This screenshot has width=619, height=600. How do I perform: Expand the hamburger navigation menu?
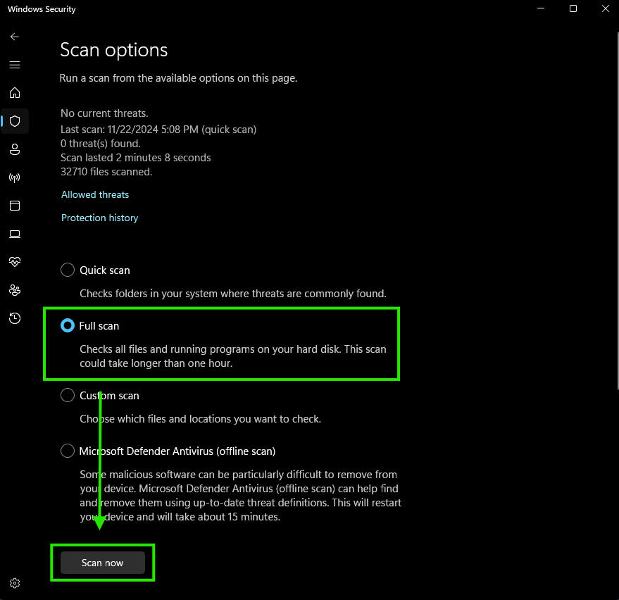click(15, 65)
